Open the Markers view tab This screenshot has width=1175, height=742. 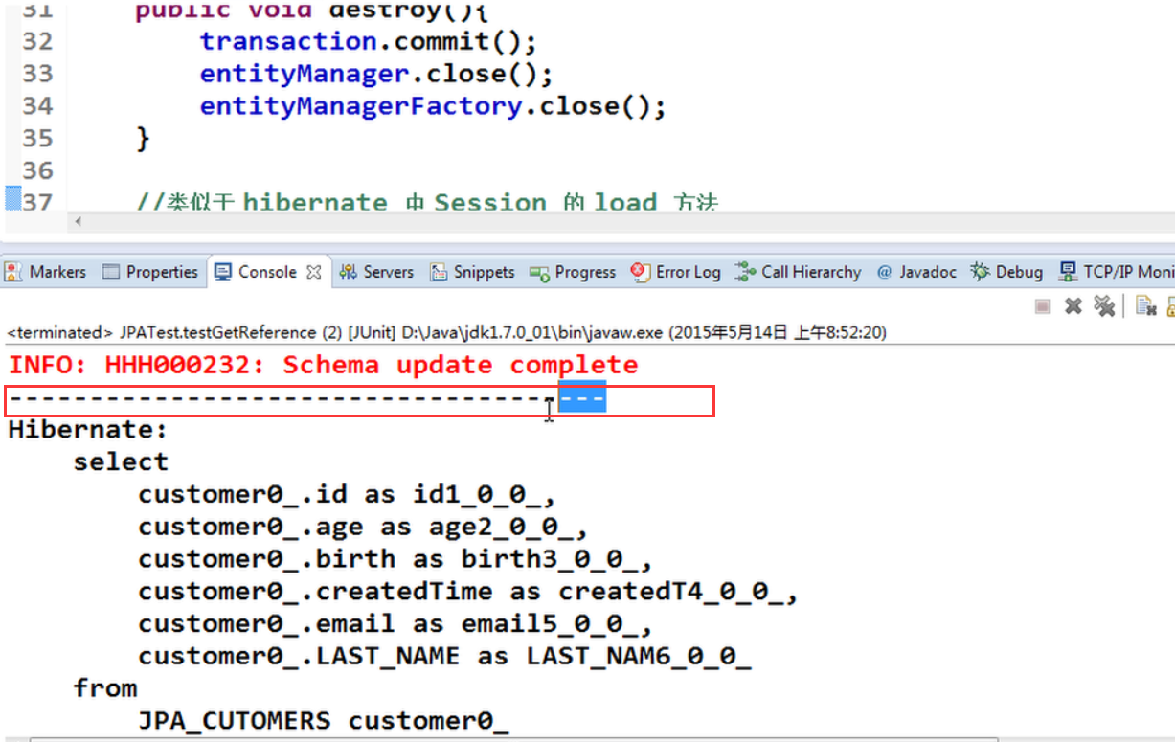45,272
